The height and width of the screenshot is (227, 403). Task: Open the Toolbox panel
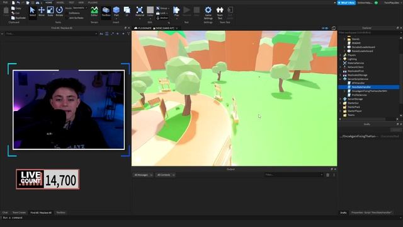click(x=106, y=12)
